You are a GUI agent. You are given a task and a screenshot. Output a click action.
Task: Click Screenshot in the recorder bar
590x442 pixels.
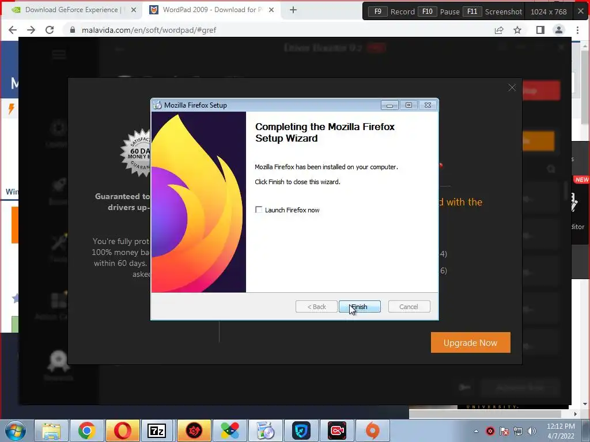coord(493,12)
